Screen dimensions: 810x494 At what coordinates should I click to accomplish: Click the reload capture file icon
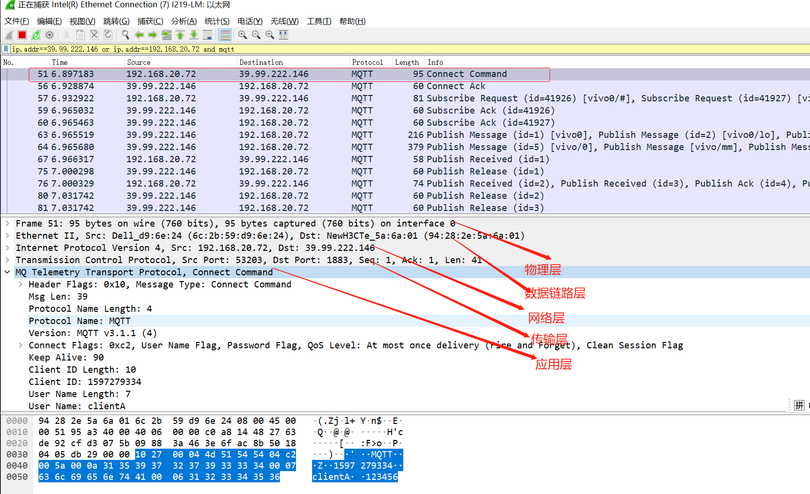[108, 35]
